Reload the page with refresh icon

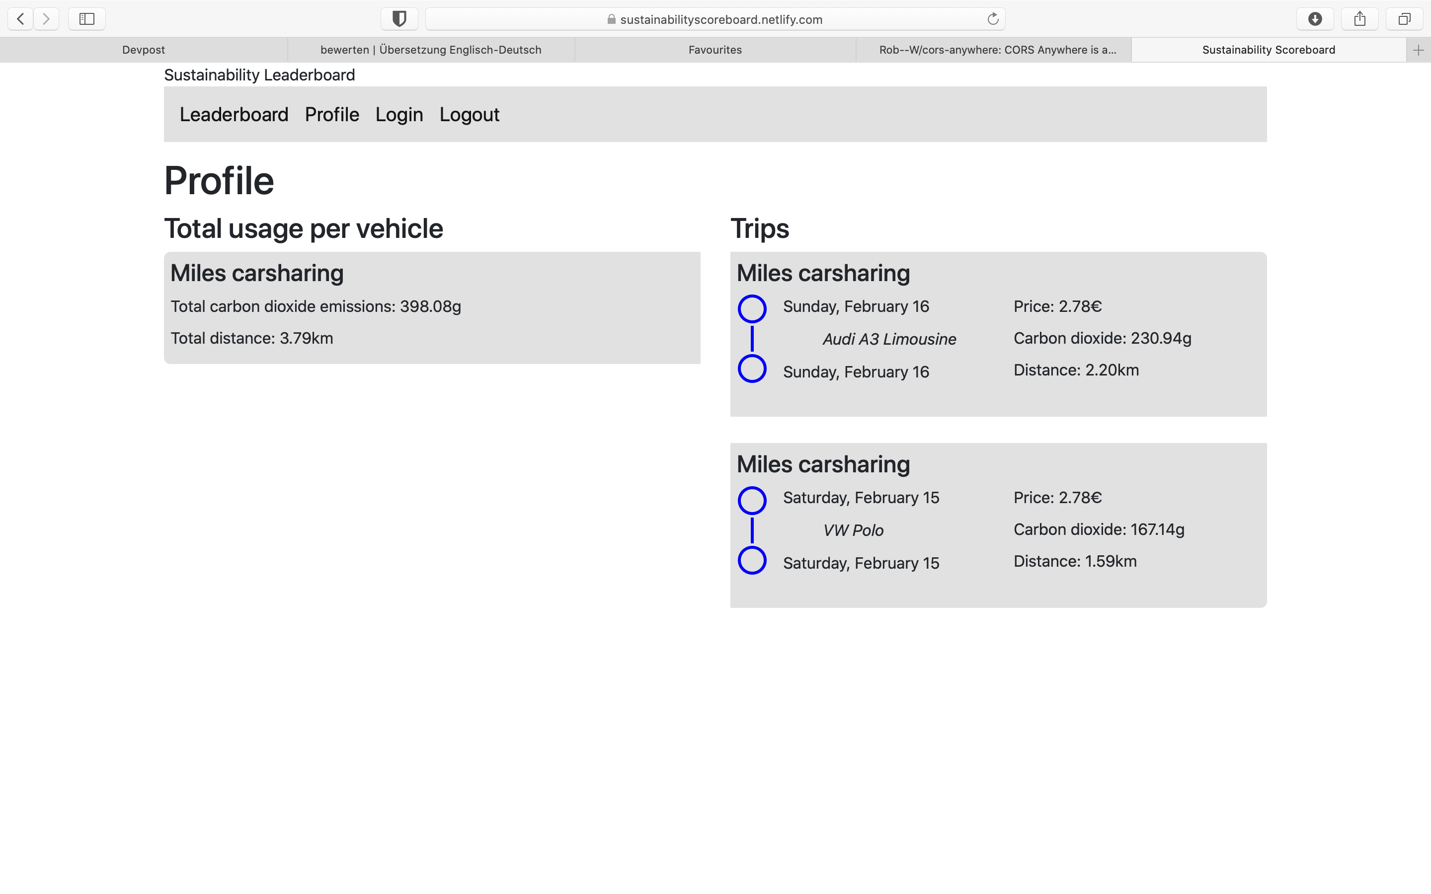[x=993, y=19]
